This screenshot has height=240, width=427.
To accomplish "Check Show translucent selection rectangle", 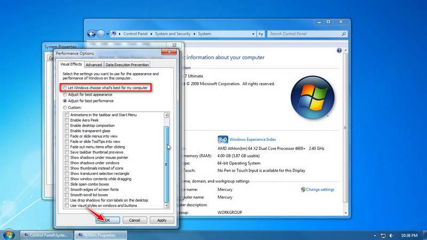I will 67,174.
